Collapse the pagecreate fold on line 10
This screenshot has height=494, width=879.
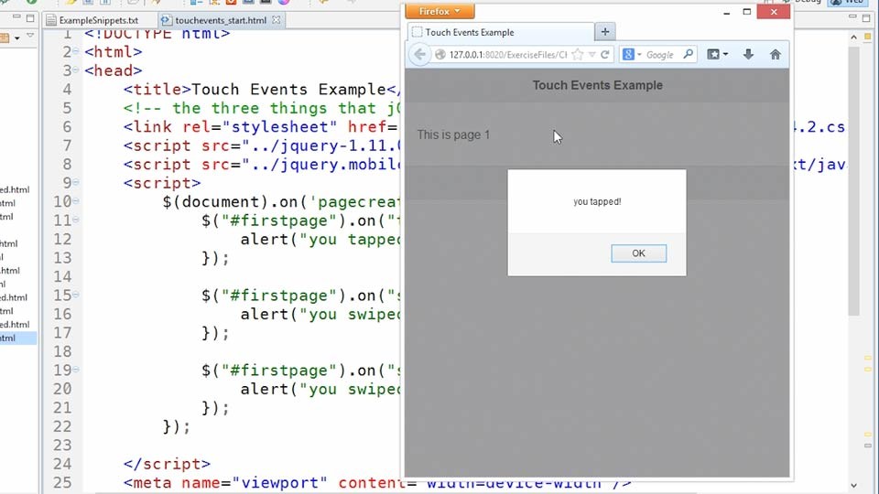[76, 201]
